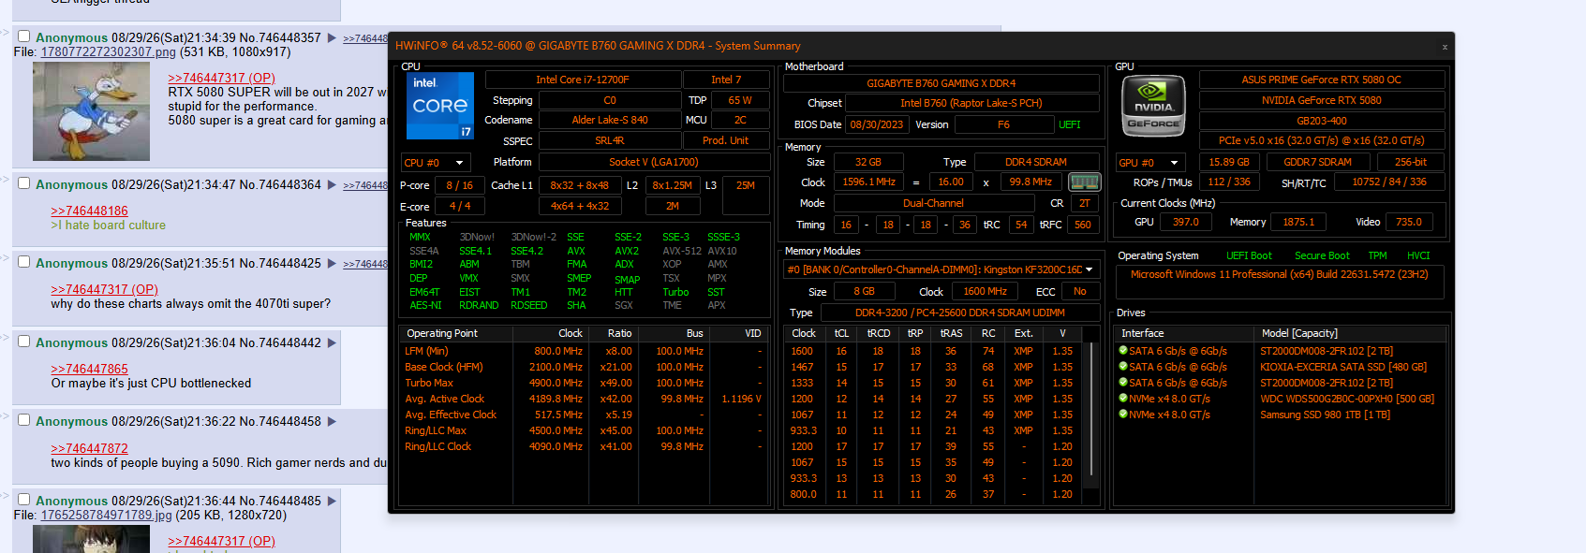Expand the memory module BANK 0 dropdown
The image size is (1586, 553).
[941, 269]
